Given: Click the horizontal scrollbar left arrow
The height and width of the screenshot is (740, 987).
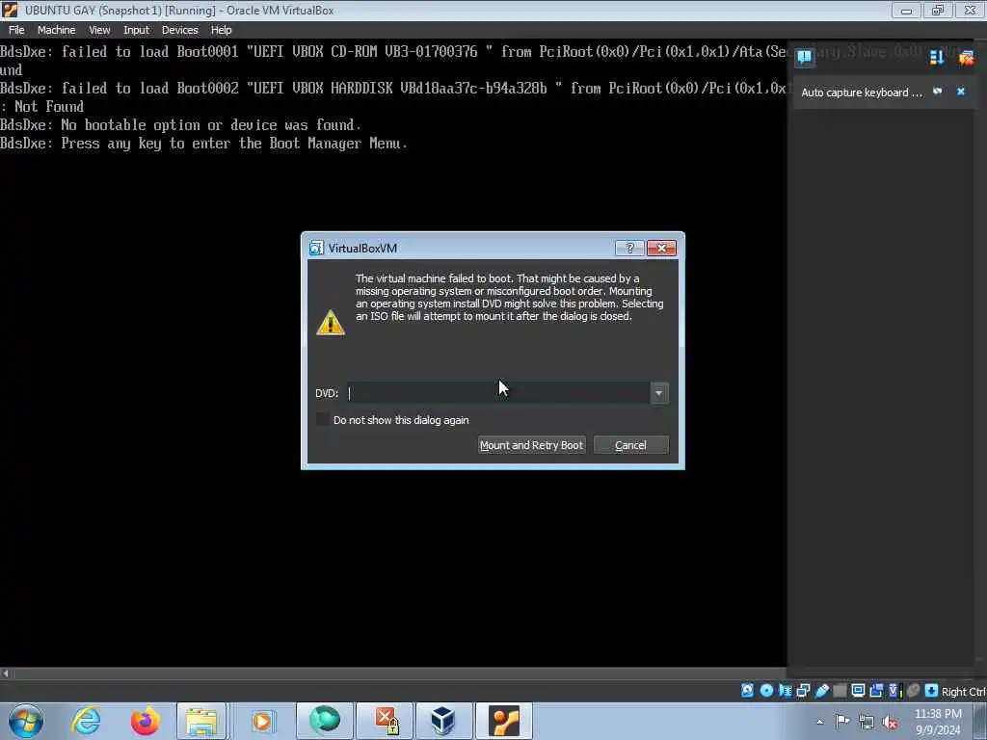Looking at the screenshot, I should (x=6, y=674).
